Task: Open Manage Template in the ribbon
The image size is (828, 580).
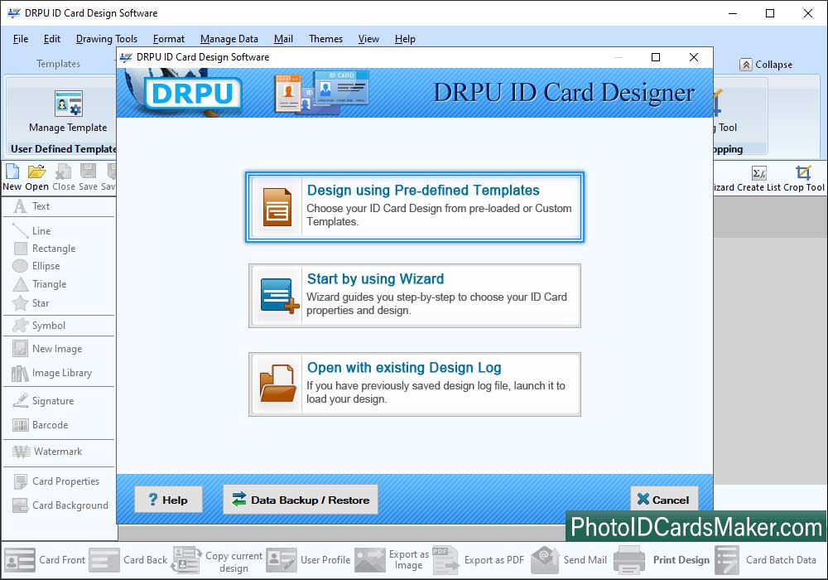Action: point(68,112)
